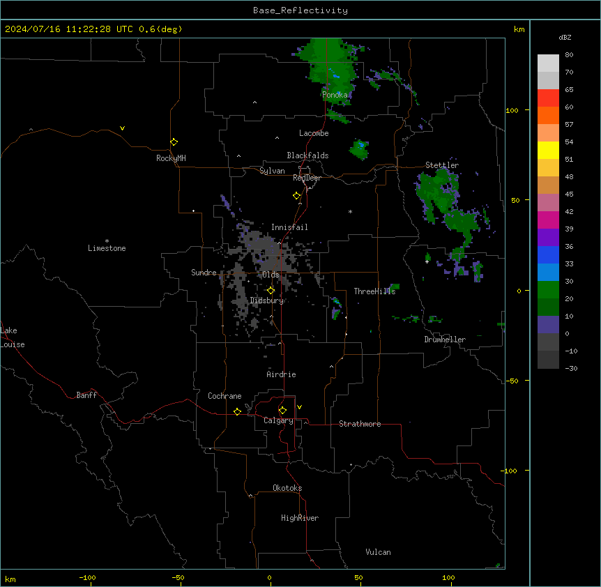This screenshot has height=587, width=601.
Task: Select the yellow diamond marker above the Calgary label
Action: pyautogui.click(x=282, y=411)
